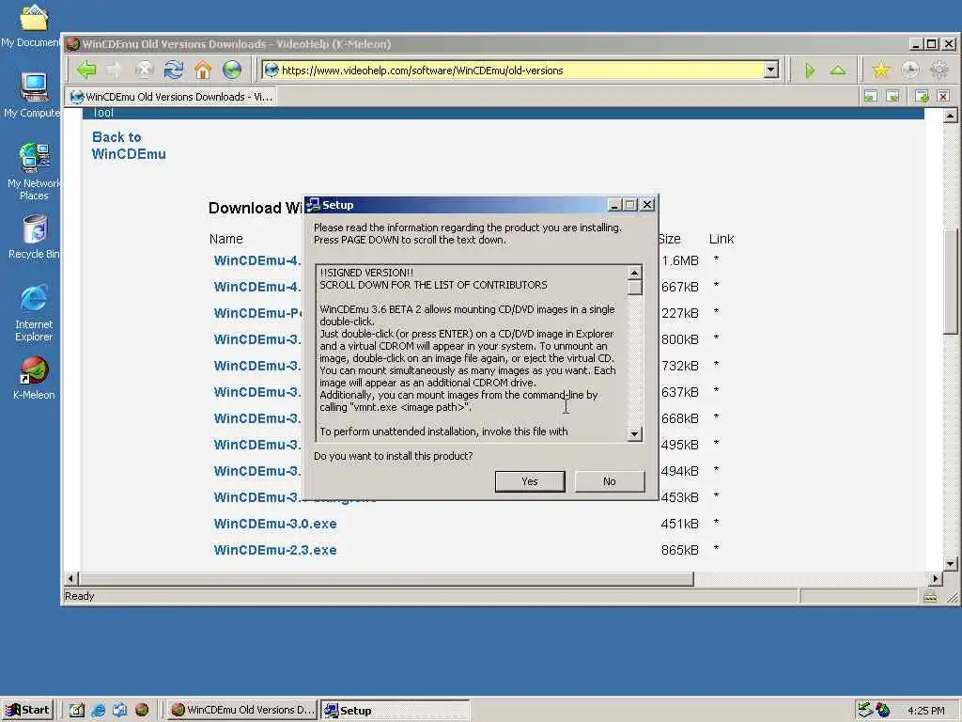Close the Setup dialog with X
Viewport: 962px width, 722px height.
click(647, 205)
